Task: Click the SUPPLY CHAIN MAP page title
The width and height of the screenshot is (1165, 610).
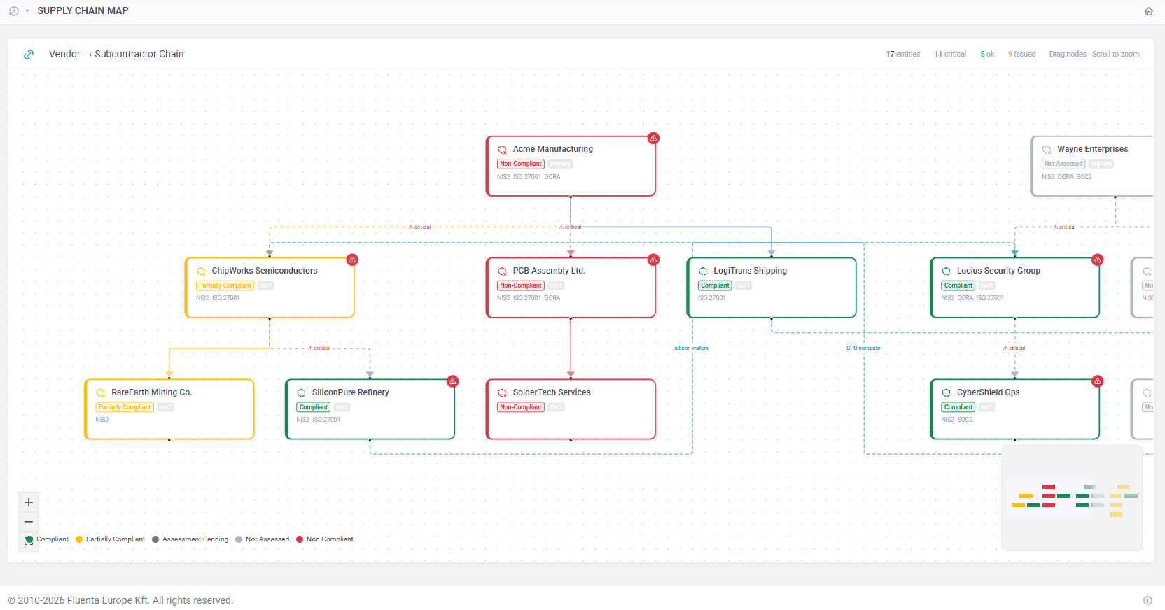Action: [83, 10]
